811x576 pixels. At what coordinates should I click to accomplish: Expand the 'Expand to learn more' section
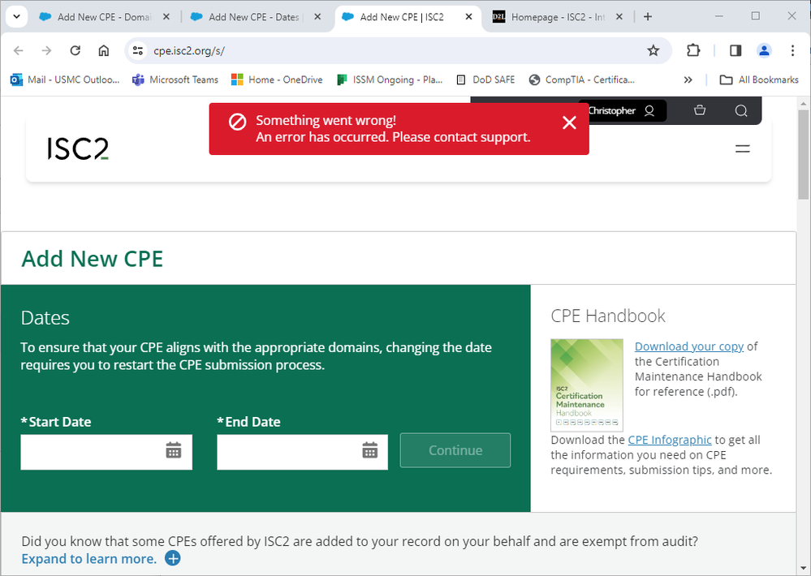pyautogui.click(x=172, y=559)
